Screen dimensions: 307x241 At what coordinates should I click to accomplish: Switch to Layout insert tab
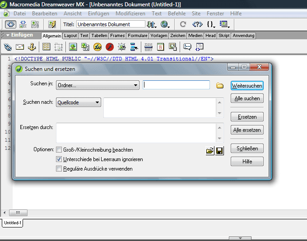[x=70, y=36]
